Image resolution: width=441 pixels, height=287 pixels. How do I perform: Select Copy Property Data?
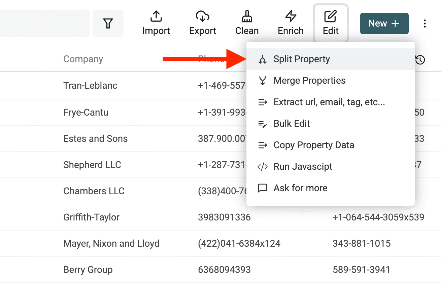pos(314,145)
